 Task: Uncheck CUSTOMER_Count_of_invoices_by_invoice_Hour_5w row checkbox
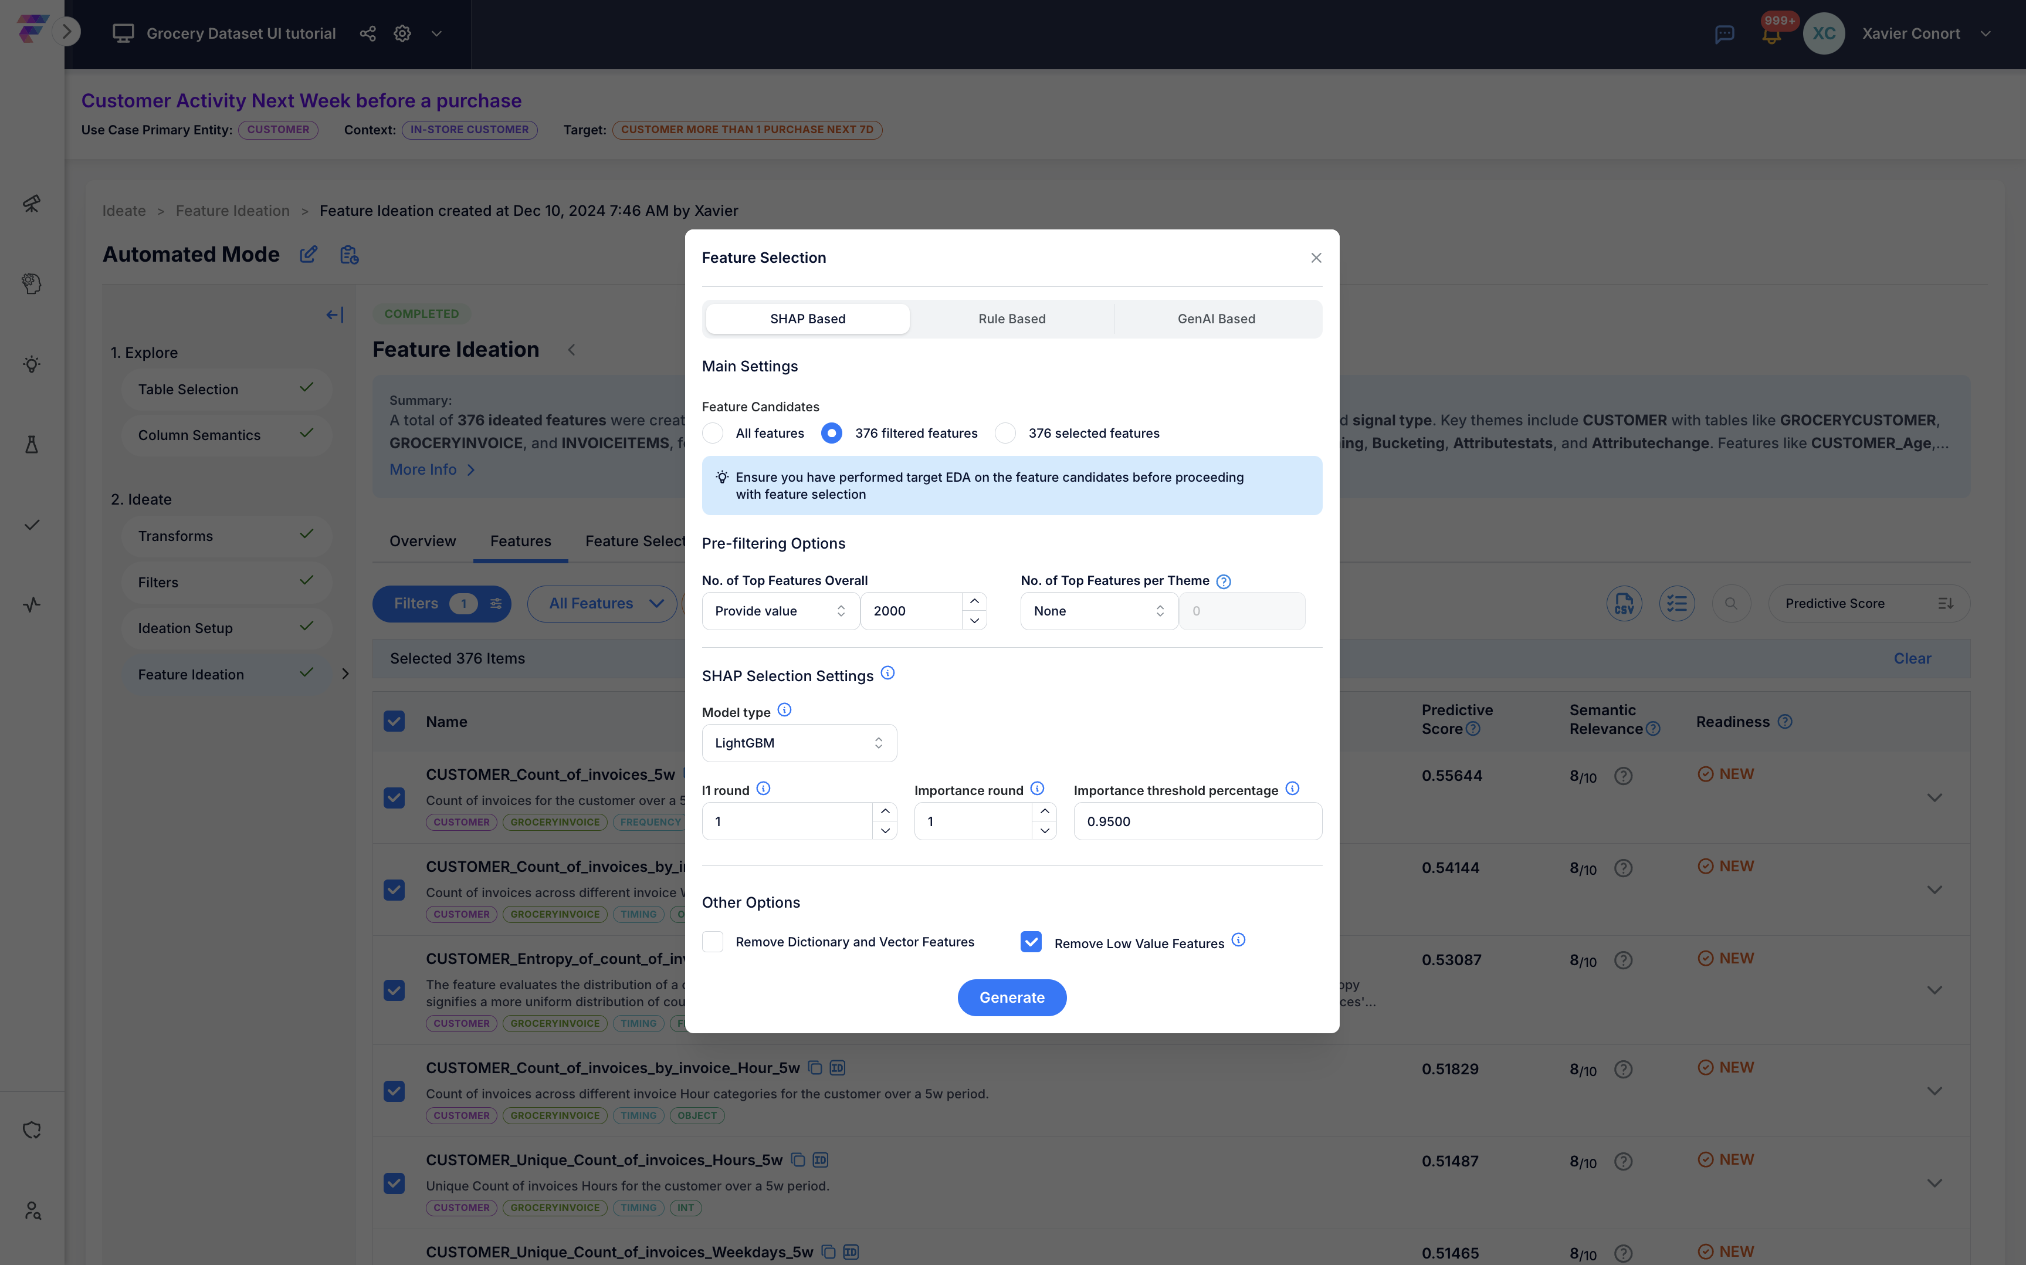pyautogui.click(x=394, y=1091)
